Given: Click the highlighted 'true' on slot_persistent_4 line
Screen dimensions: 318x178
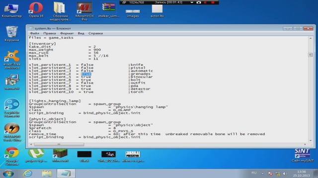Looking at the screenshot, I should (x=86, y=74).
